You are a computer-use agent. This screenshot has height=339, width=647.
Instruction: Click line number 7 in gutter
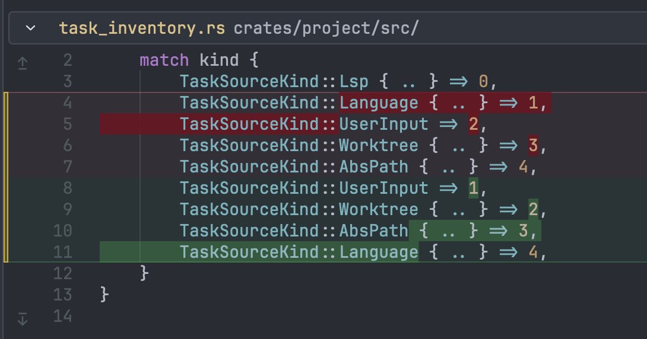point(68,167)
